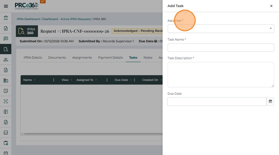The height and width of the screenshot is (155, 279).
Task: Switch to the IPRA Details tab
Action: click(x=33, y=57)
